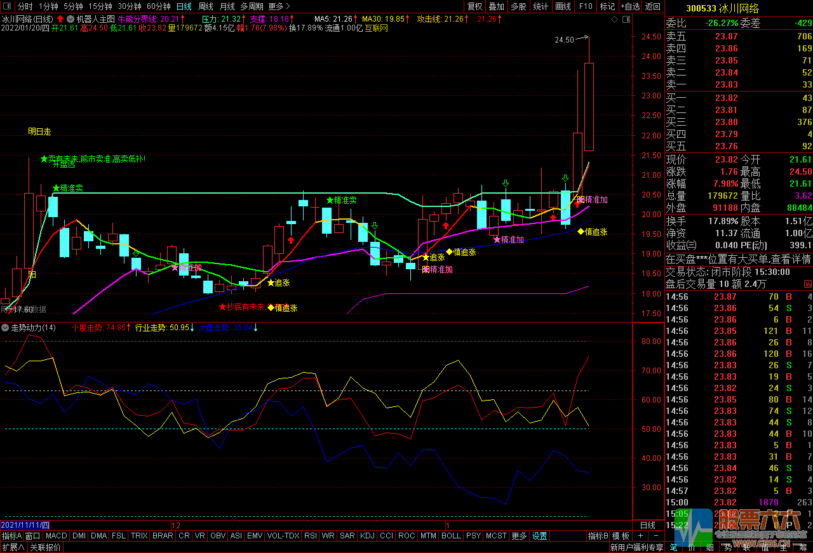The image size is (813, 553).
Task: Open the 指标A indicator dropdown
Action: [x=11, y=536]
